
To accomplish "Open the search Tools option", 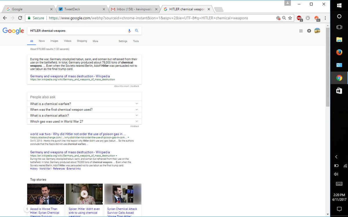I will click(136, 41).
